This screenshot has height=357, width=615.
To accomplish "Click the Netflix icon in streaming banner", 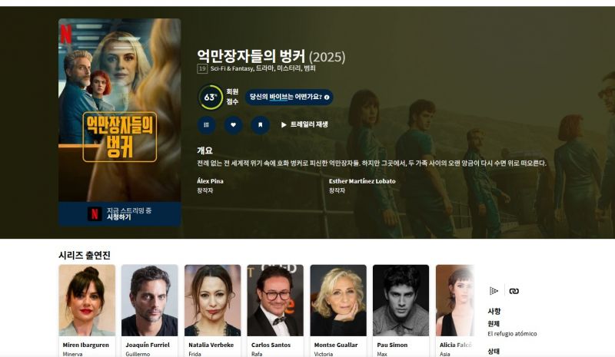I will tap(95, 213).
